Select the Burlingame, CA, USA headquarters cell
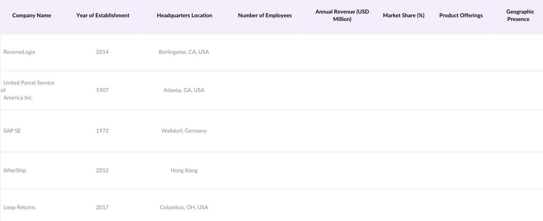The height and width of the screenshot is (221, 543). (184, 52)
